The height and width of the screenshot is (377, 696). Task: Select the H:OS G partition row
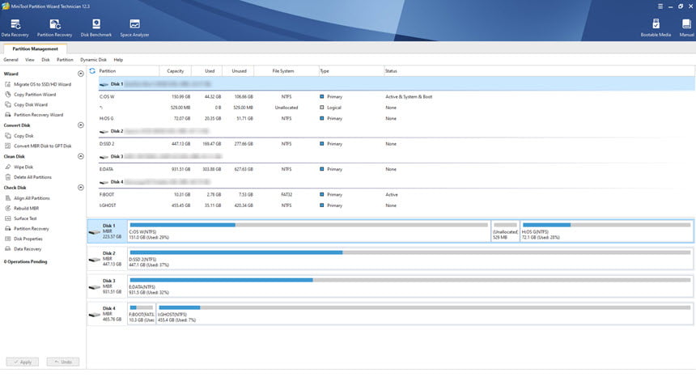pyautogui.click(x=397, y=119)
